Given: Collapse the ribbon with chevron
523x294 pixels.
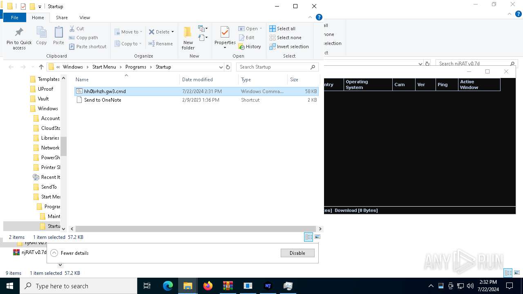Looking at the screenshot, I should [311, 18].
